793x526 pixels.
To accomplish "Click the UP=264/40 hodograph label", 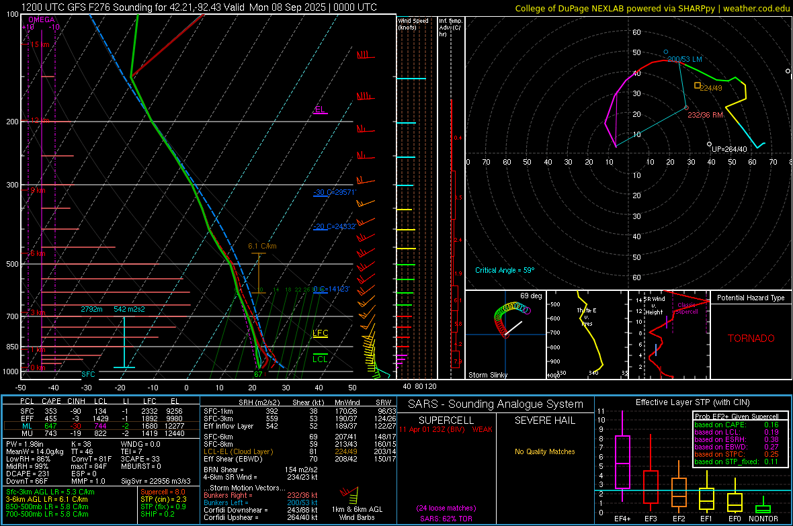I will [729, 149].
